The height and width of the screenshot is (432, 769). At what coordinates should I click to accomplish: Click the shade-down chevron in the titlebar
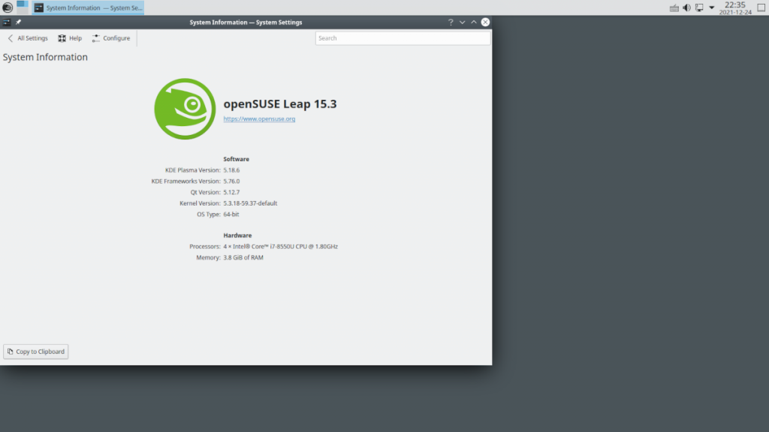click(463, 22)
